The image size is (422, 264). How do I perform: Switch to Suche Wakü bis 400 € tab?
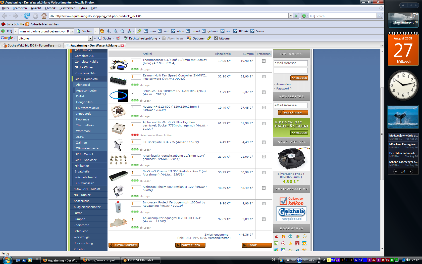pos(31,46)
